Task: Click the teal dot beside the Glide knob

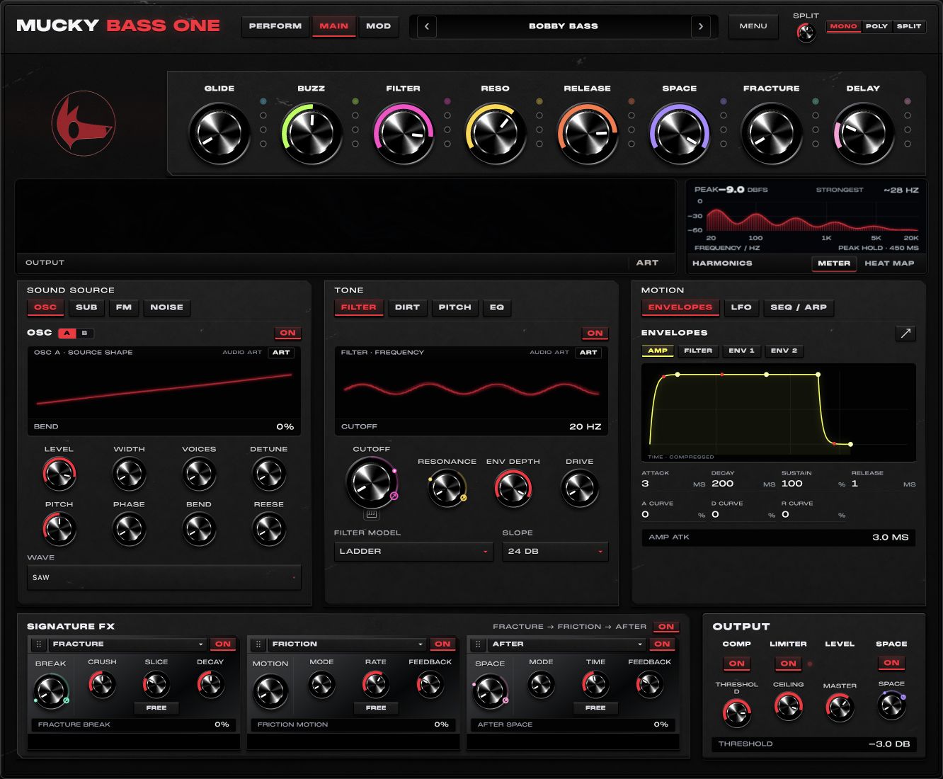Action: tap(263, 101)
